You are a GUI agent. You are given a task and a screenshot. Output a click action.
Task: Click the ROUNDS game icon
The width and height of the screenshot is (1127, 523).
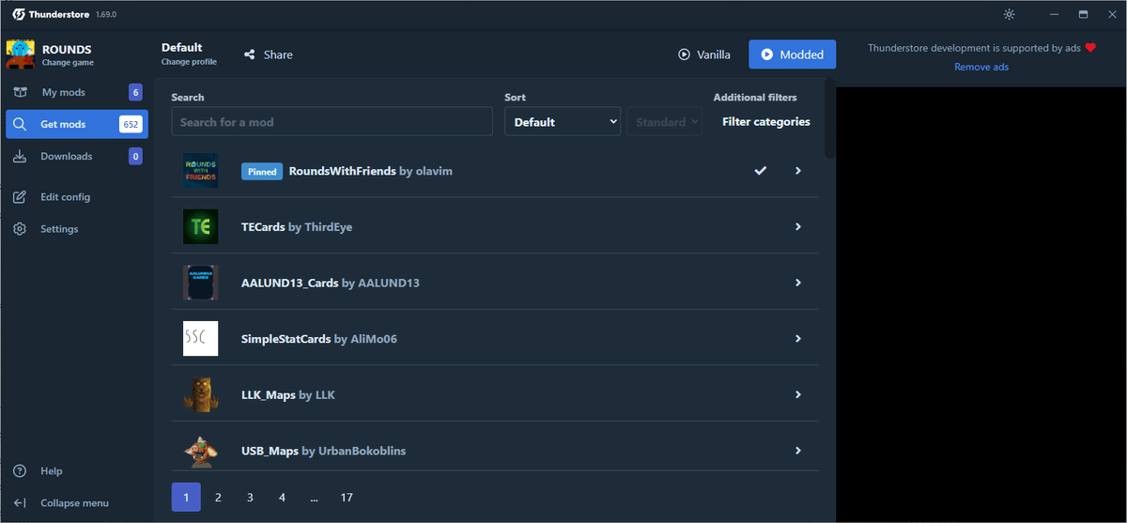click(20, 54)
